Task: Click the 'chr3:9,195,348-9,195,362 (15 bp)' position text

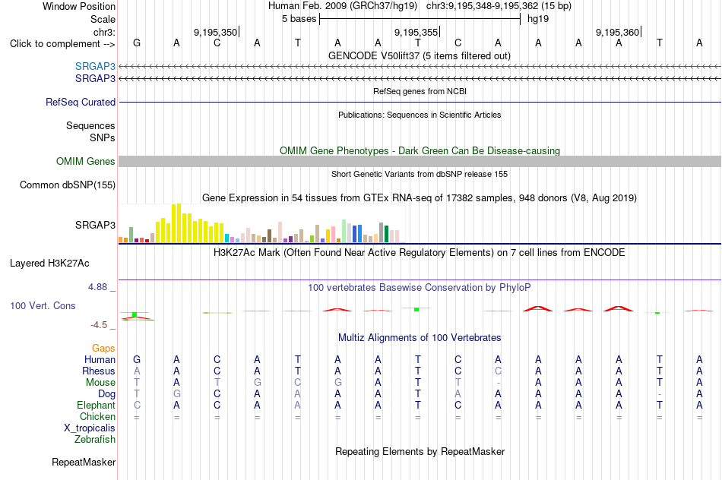Action: click(x=499, y=6)
